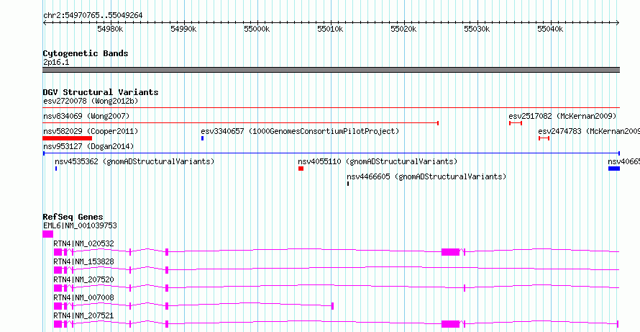Viewport: 640px width, 332px height.
Task: Open variant nsv582029 (Cooper2011)
Action: point(91,132)
